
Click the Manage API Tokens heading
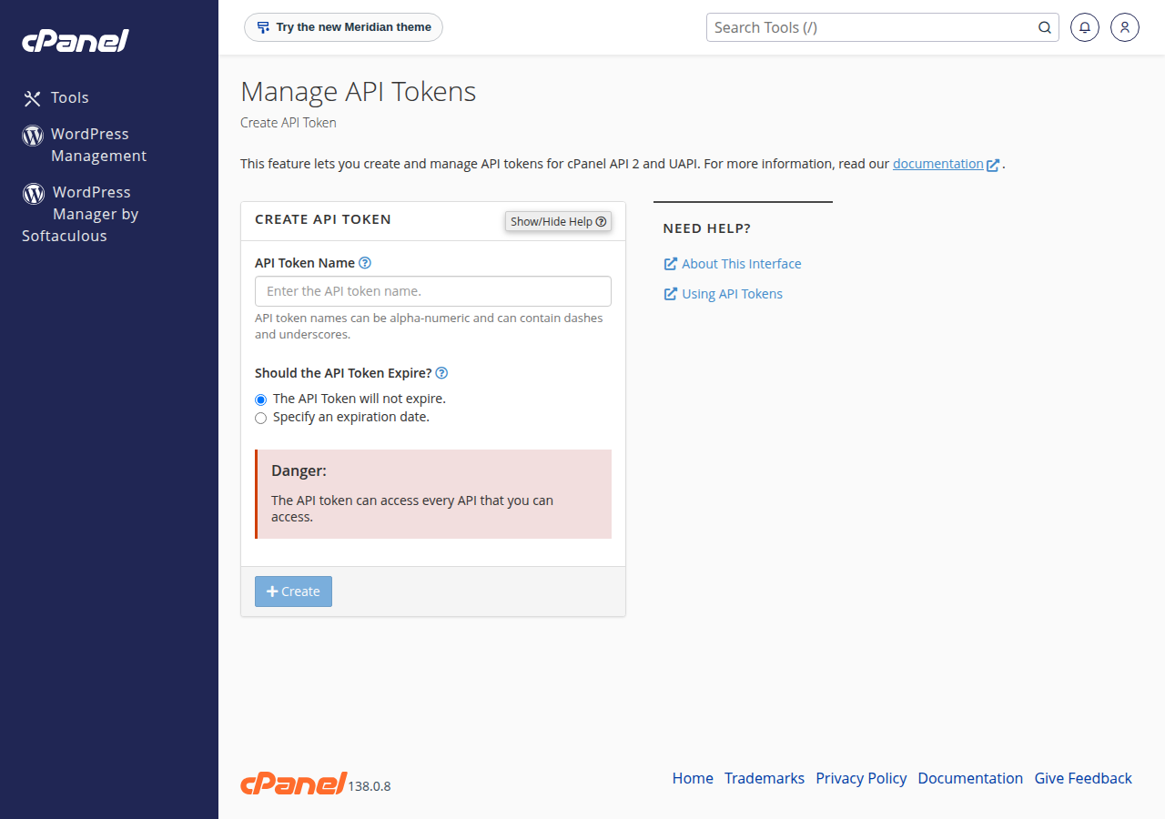click(x=358, y=92)
